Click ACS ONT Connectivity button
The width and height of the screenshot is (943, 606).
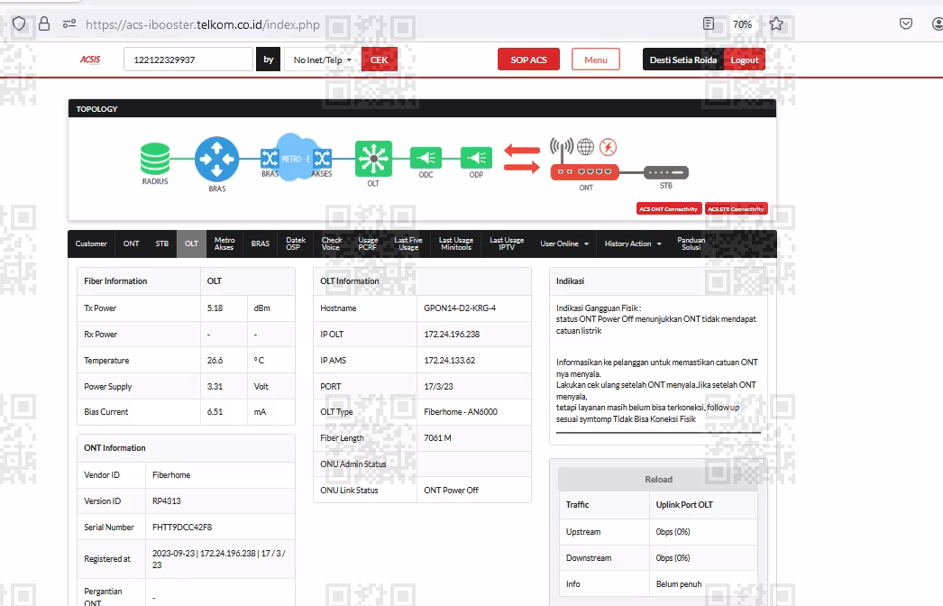tap(669, 209)
